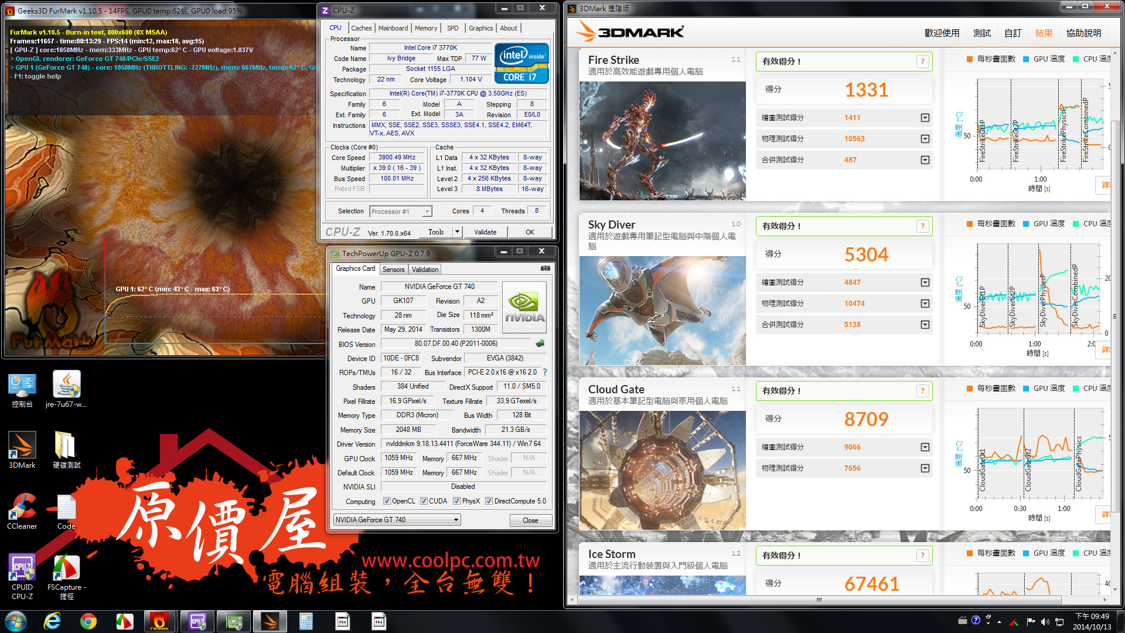Go to 3DMark 協助說明 tab
Viewport: 1125px width, 633px height.
1083,33
